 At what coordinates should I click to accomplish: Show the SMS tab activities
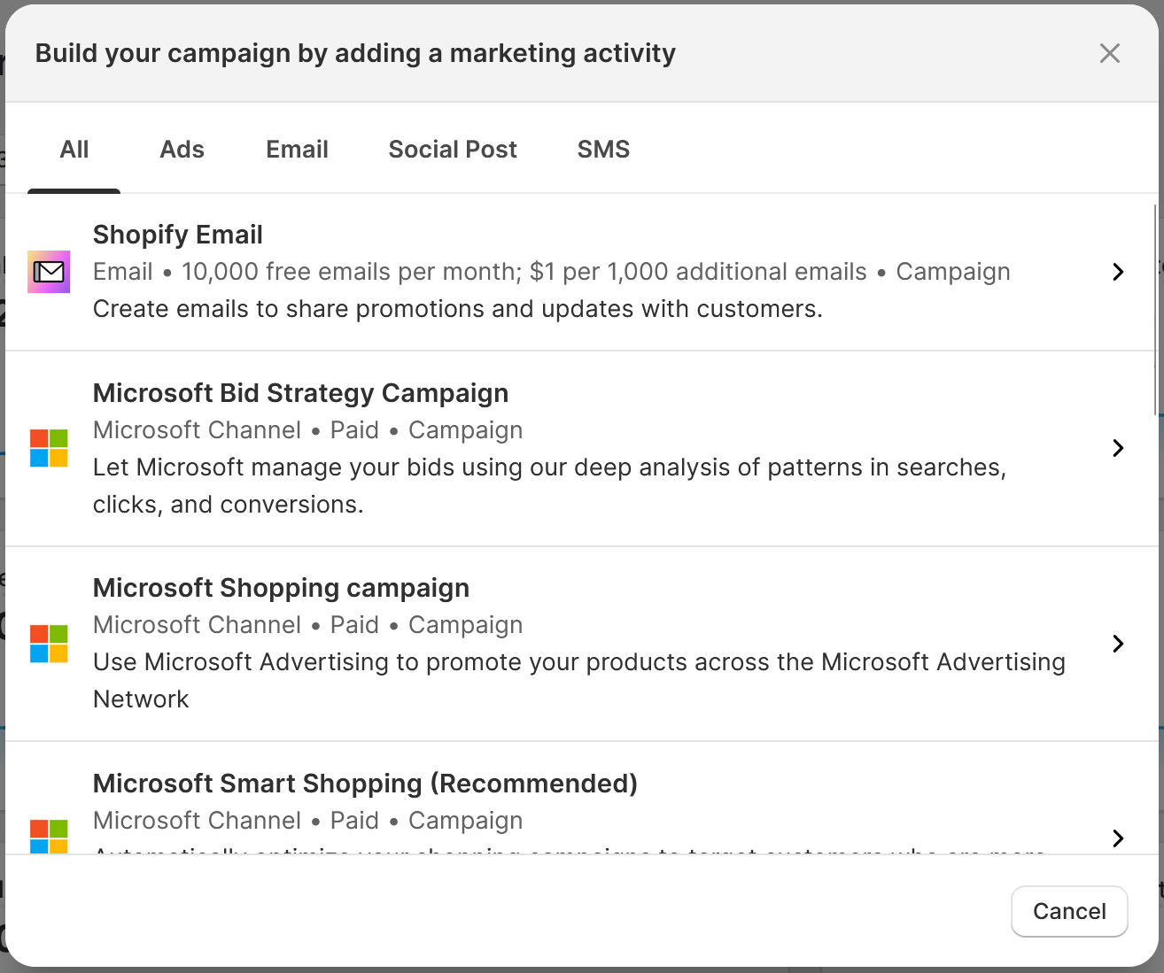point(603,150)
